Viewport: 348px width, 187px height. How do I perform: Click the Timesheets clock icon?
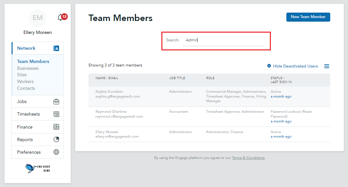[x=56, y=114]
